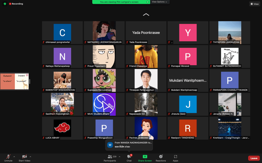Leave the meeting with the red button

pyautogui.click(x=254, y=158)
